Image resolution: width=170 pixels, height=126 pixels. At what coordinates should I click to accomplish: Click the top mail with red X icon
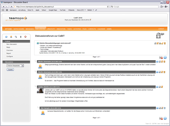pos(161,57)
